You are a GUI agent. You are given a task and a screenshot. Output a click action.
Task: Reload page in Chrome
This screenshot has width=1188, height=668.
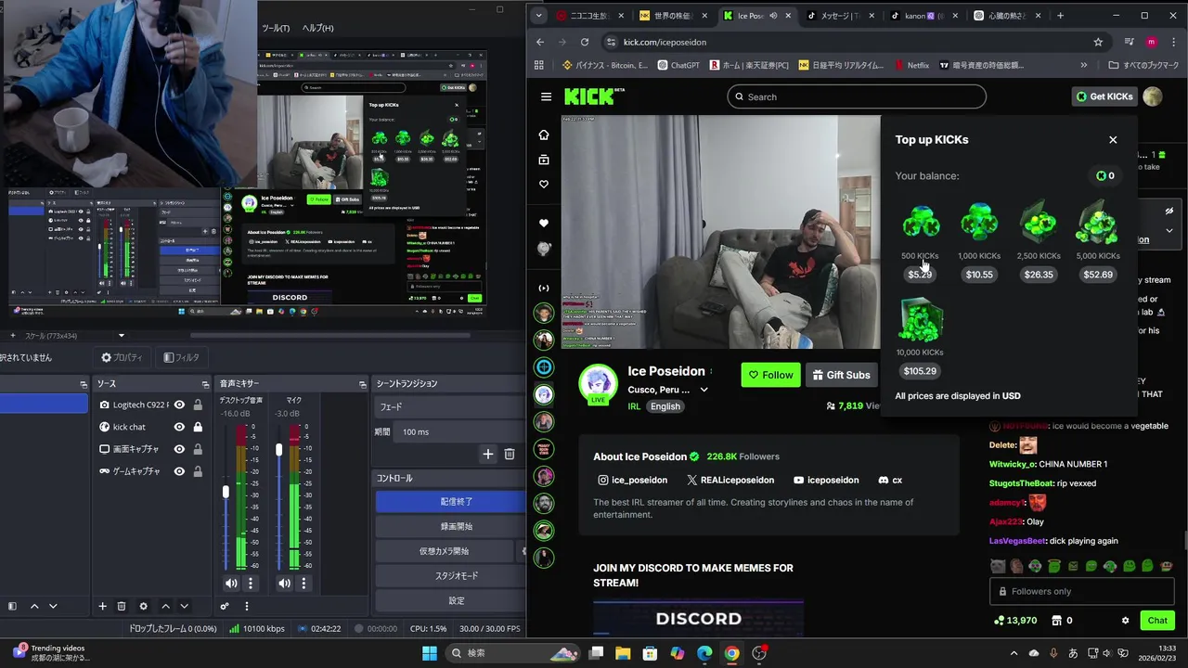584,42
